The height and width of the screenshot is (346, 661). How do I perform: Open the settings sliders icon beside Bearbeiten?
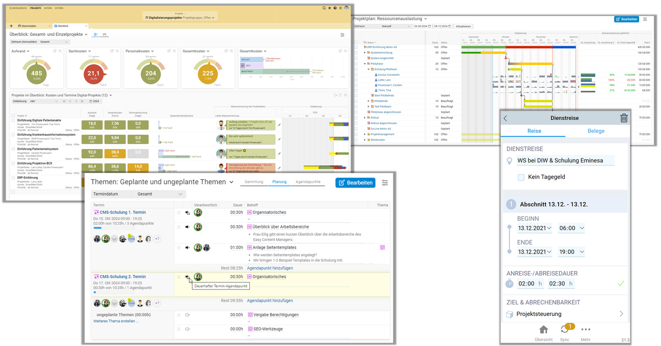(x=385, y=182)
